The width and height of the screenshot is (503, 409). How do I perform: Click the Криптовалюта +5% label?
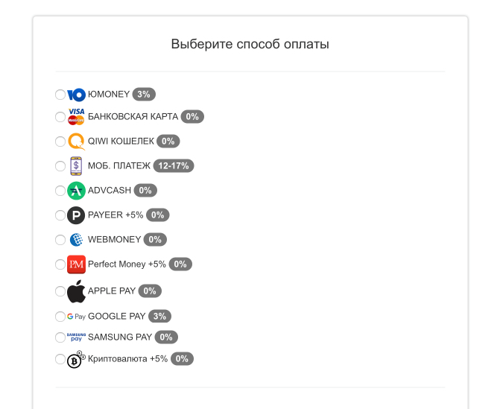click(x=127, y=358)
